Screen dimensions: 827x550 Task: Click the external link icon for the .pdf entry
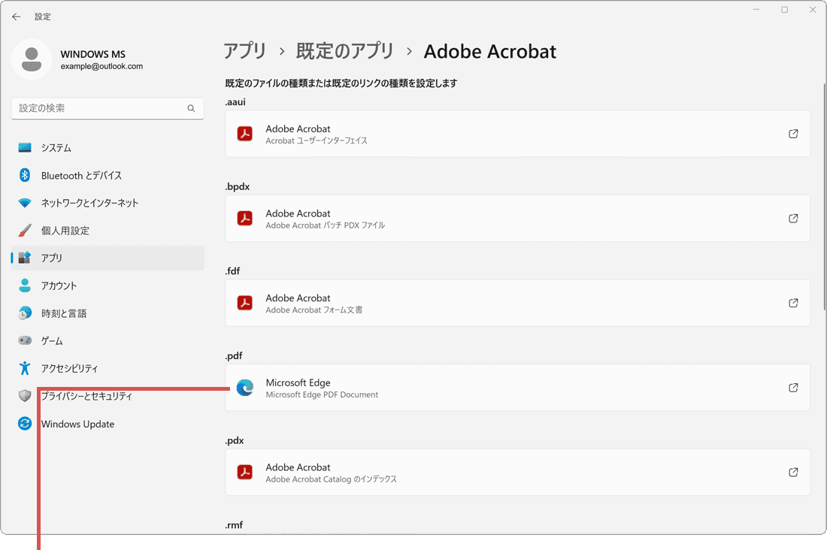[793, 388]
